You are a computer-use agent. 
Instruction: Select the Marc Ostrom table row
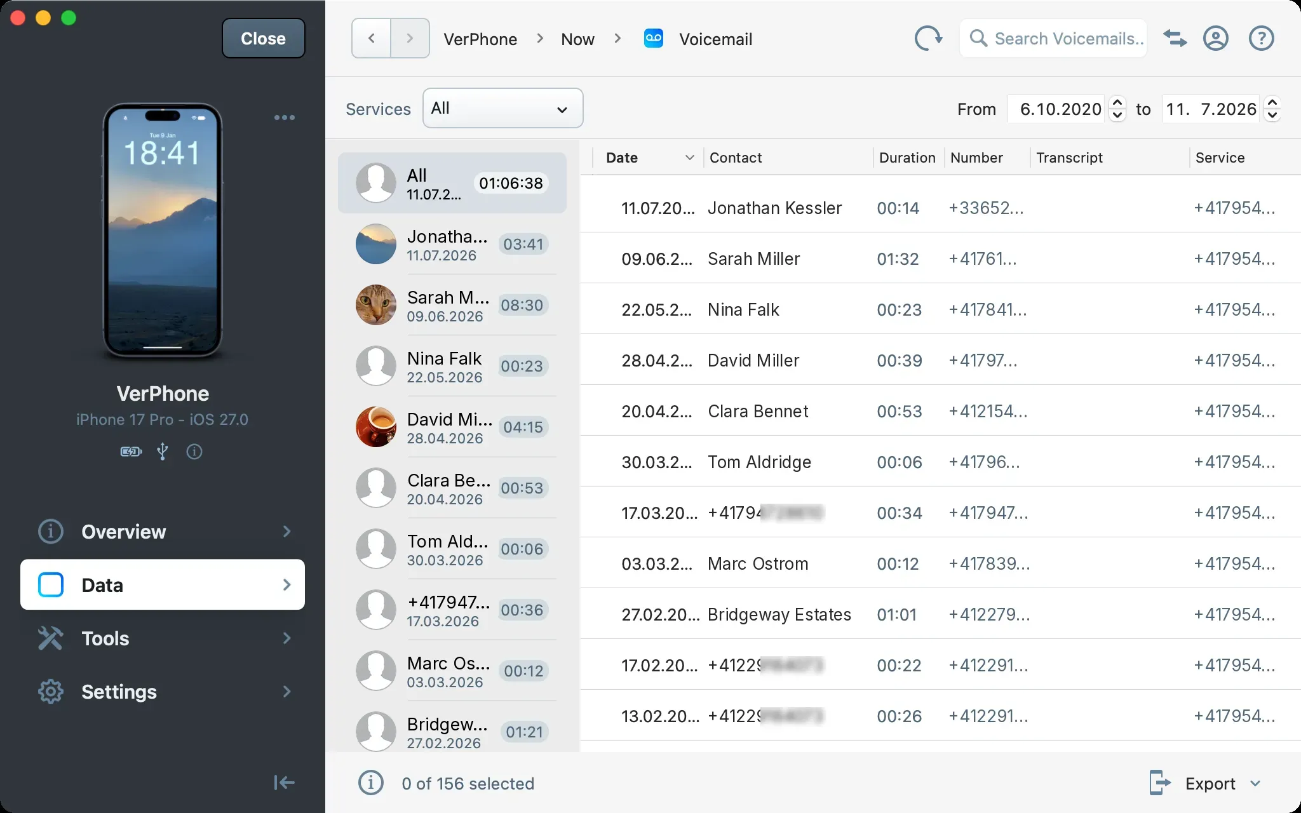pos(940,563)
